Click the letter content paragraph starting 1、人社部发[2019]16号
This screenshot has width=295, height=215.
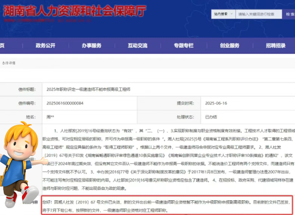[168, 160]
